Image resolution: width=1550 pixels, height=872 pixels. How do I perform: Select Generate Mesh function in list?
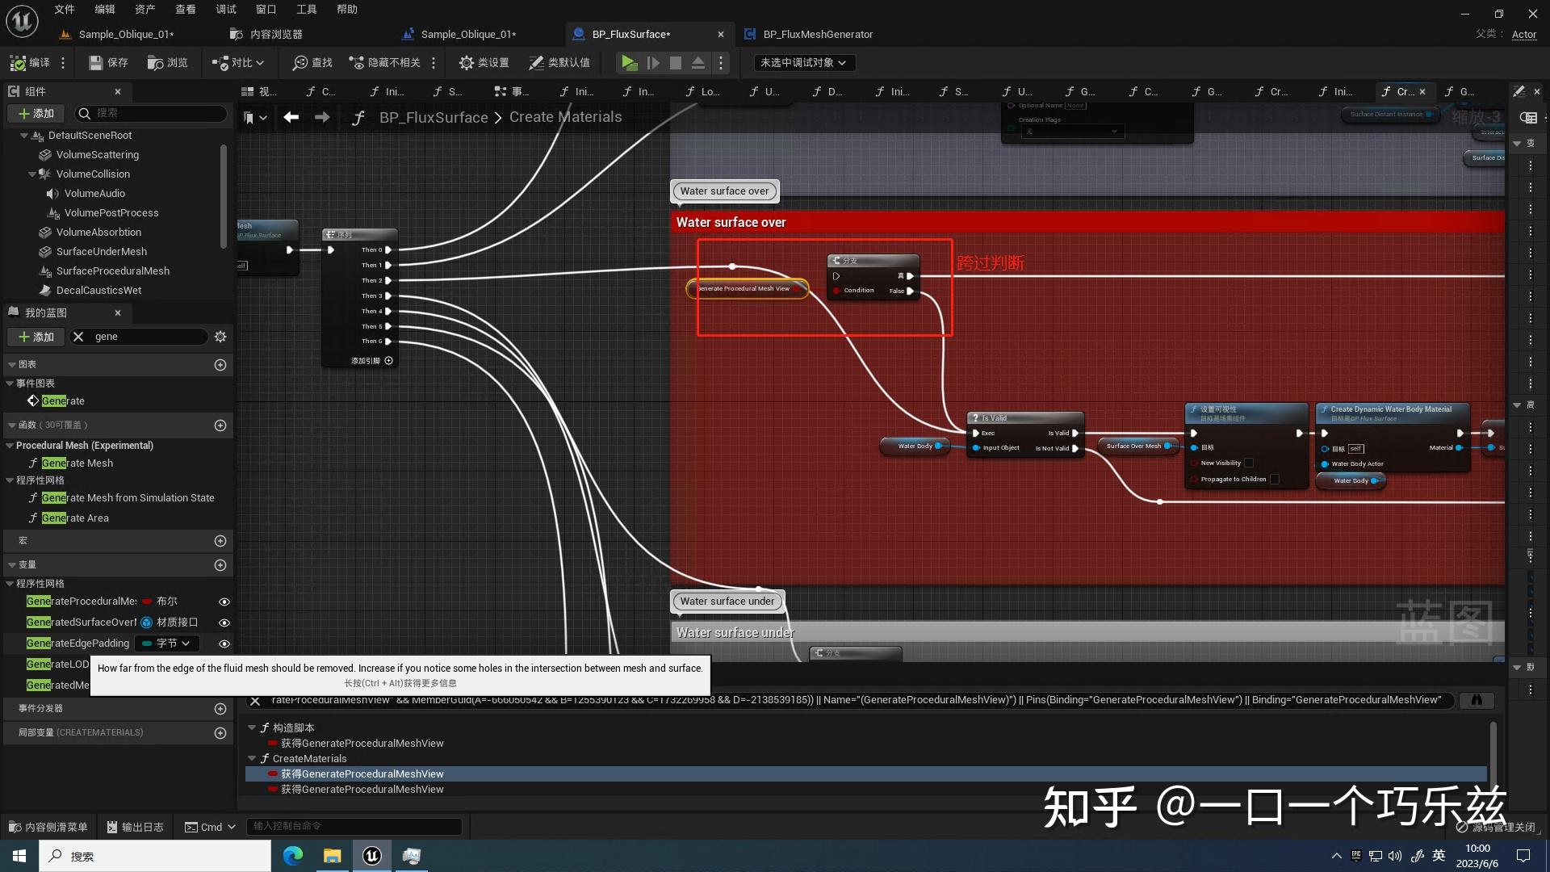(x=77, y=463)
